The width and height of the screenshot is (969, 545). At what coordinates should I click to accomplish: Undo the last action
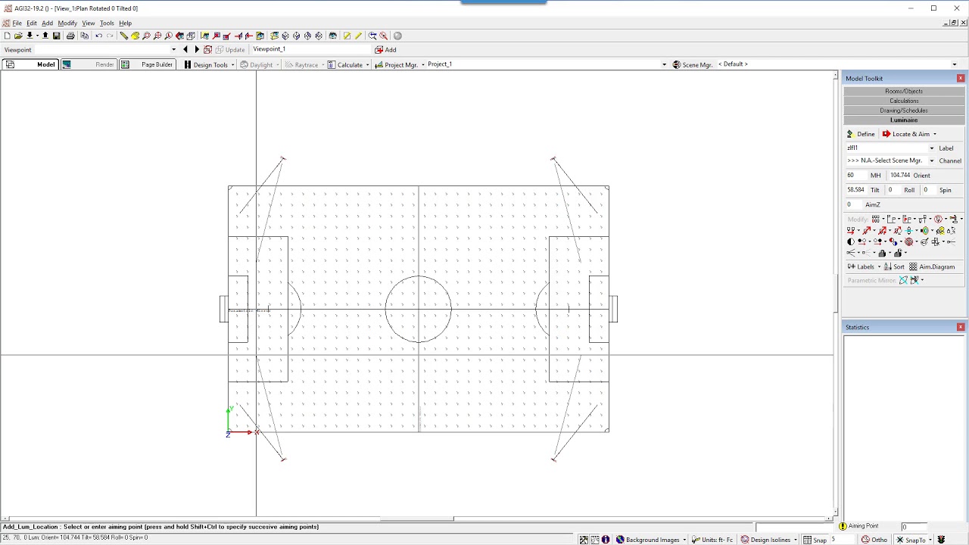point(98,36)
